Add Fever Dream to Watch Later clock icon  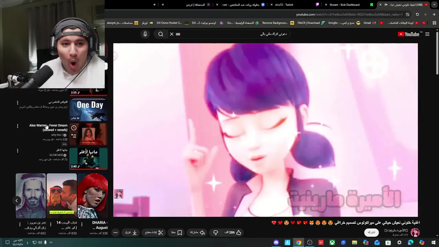(x=74, y=128)
